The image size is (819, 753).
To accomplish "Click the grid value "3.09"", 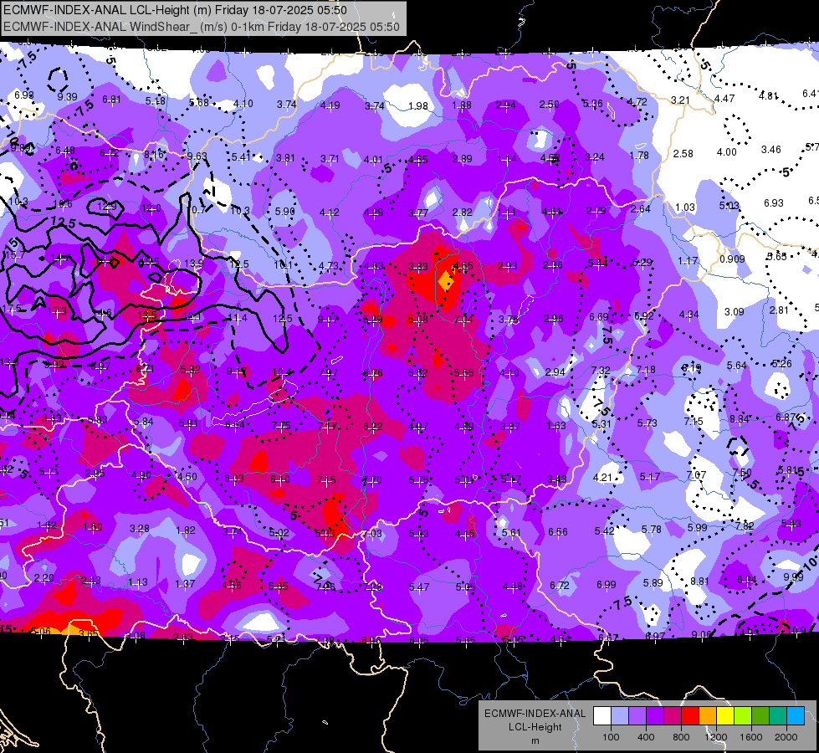I will [734, 312].
